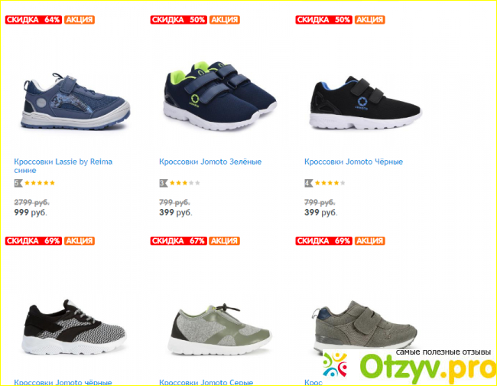Select the navy sneaker with green lining image
Viewport: 497px width, 386px height.
(220, 96)
